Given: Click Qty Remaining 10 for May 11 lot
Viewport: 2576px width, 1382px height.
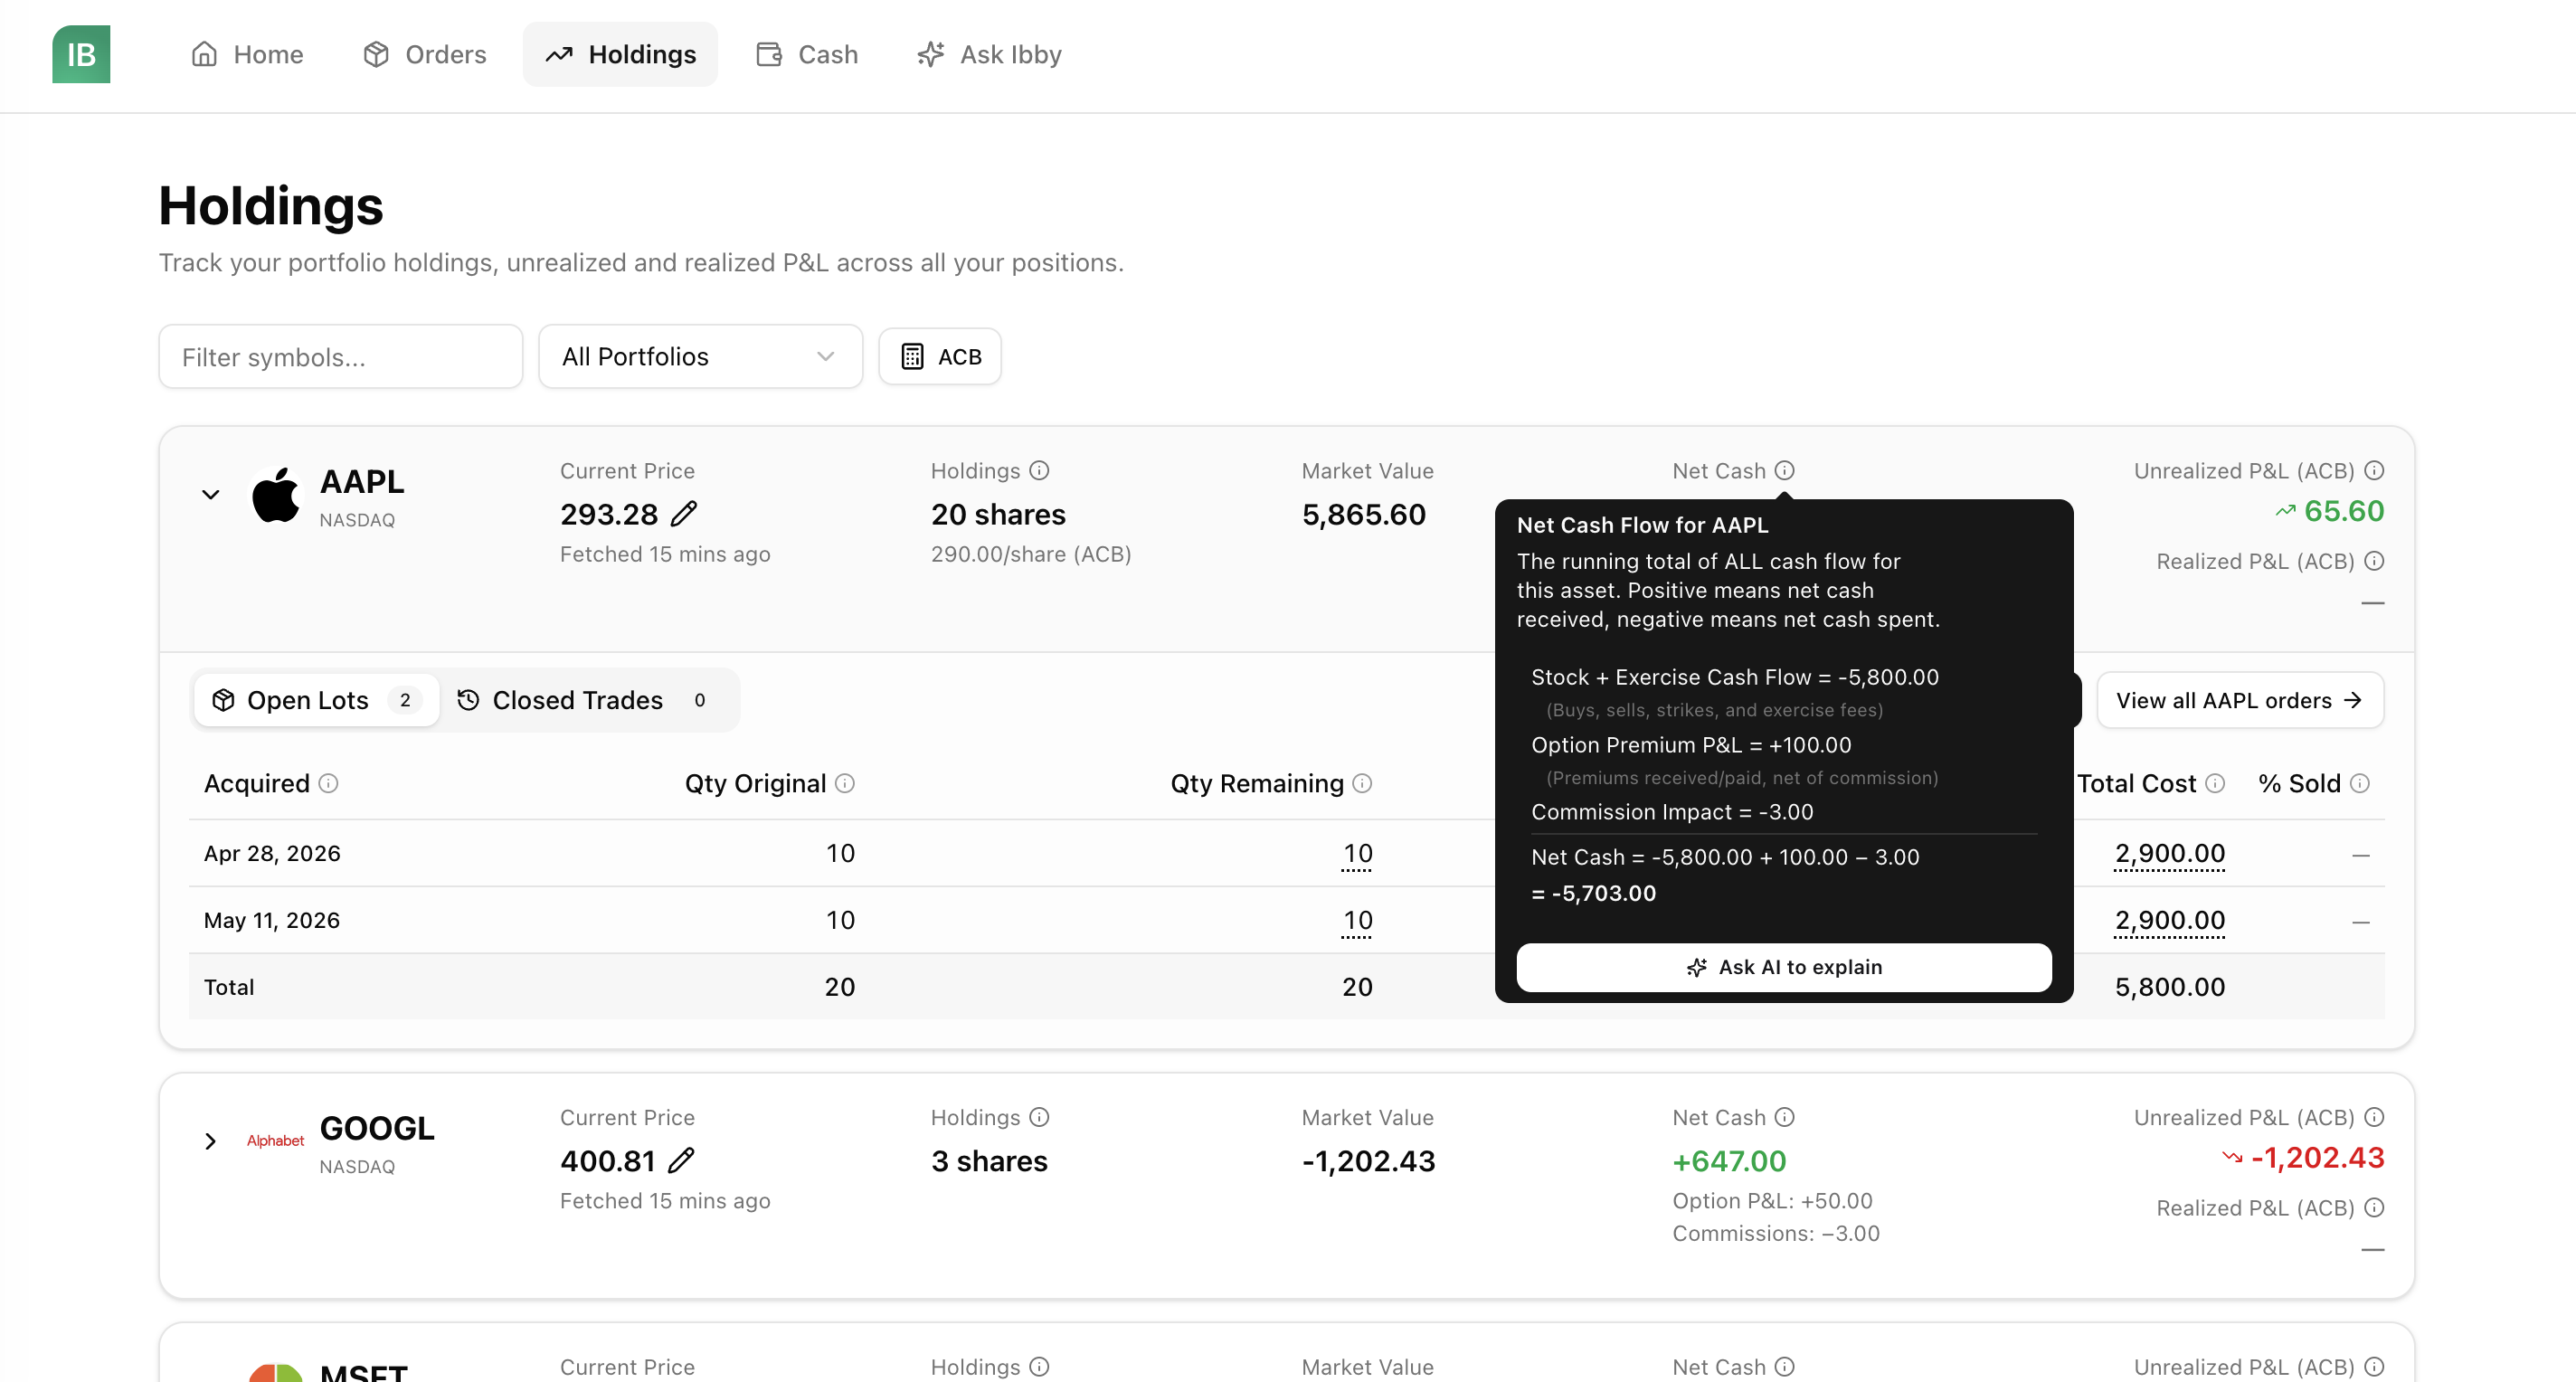Looking at the screenshot, I should [x=1357, y=920].
